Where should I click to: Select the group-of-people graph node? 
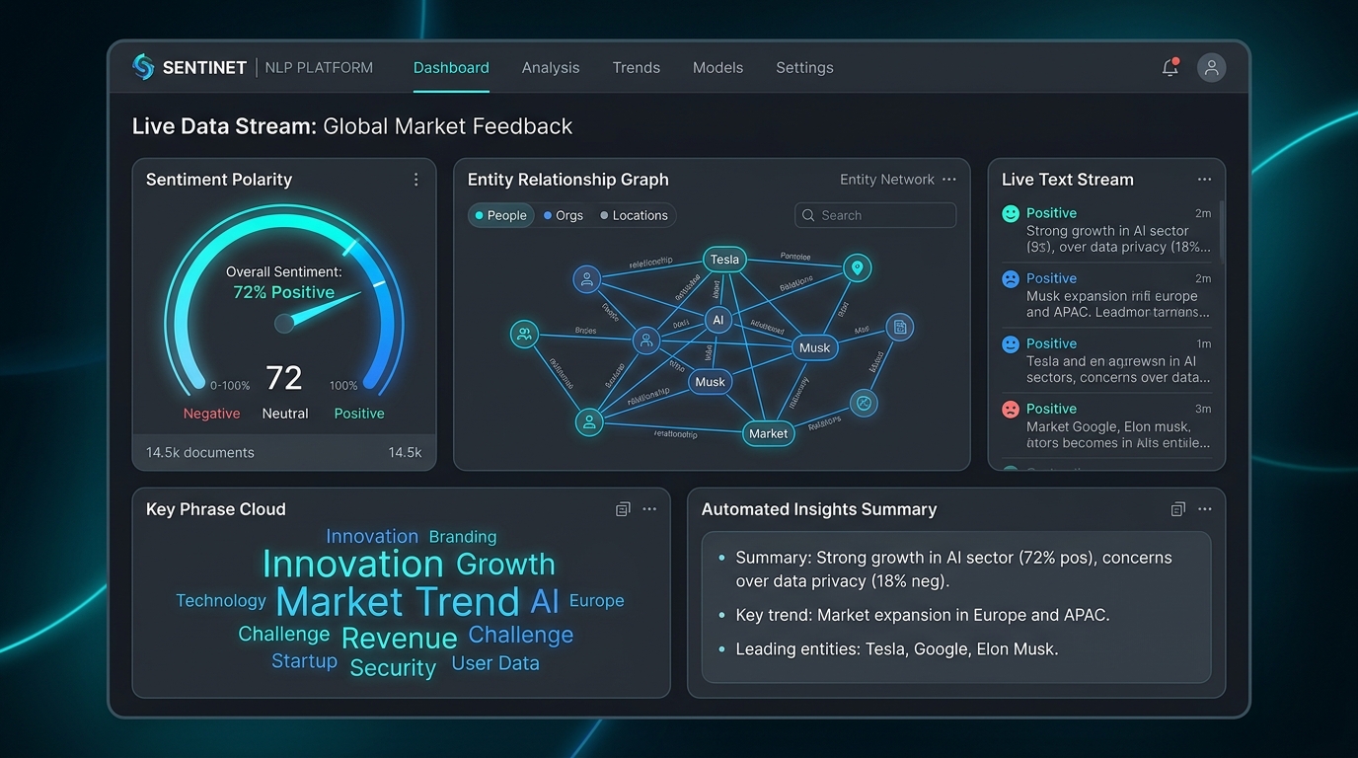tap(524, 334)
